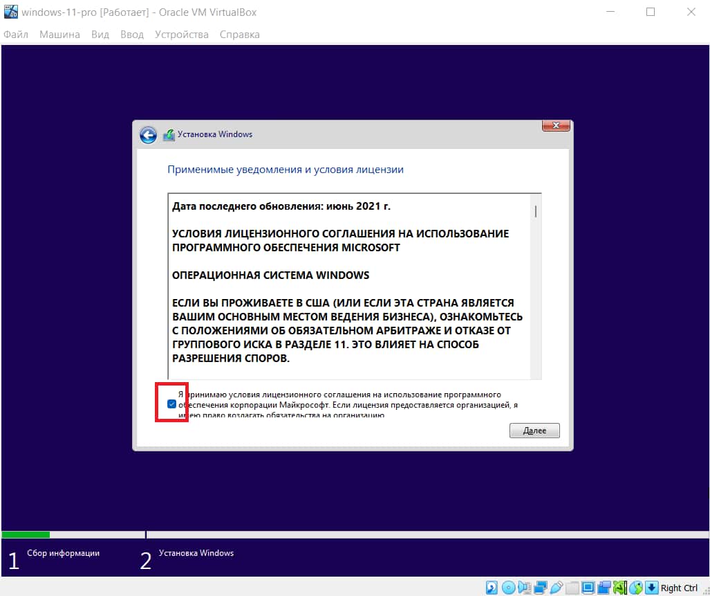Open the Устройства menu

182,35
